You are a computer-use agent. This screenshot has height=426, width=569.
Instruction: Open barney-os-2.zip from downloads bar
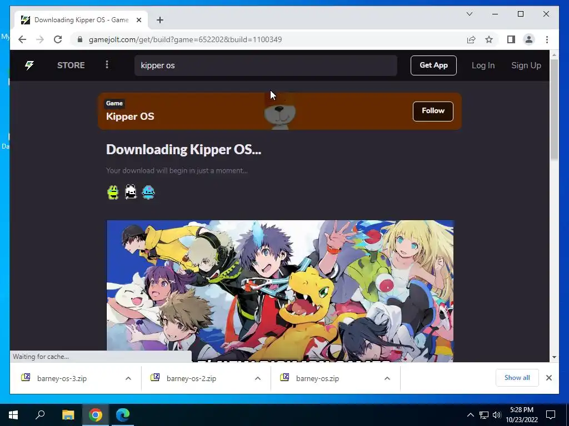tap(191, 378)
